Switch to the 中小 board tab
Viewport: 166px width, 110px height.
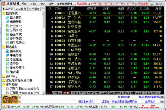[x=74, y=93]
